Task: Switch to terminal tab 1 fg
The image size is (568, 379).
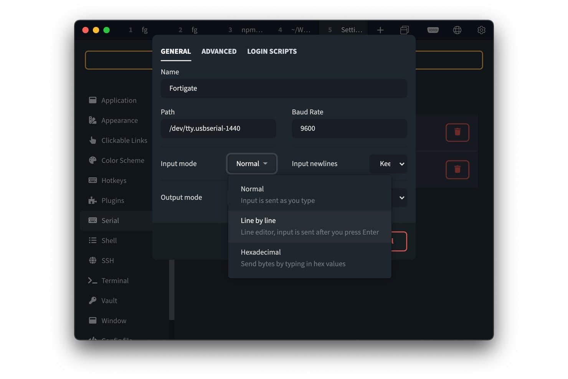Action: pyautogui.click(x=144, y=30)
